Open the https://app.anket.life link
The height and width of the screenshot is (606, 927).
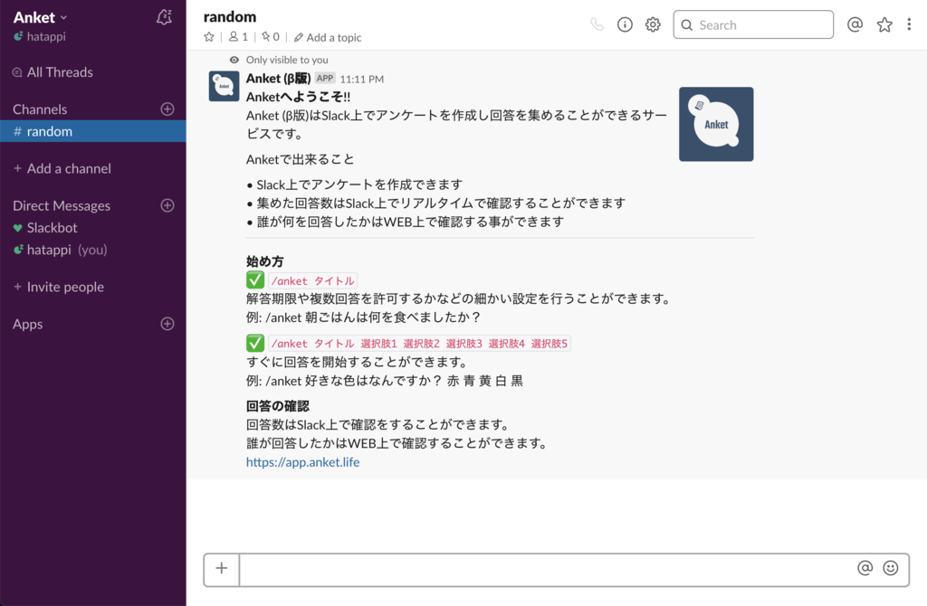tap(302, 462)
